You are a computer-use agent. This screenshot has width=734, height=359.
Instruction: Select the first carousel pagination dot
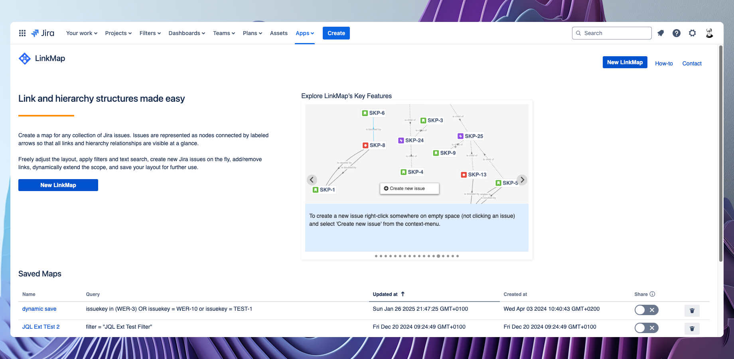pyautogui.click(x=376, y=256)
